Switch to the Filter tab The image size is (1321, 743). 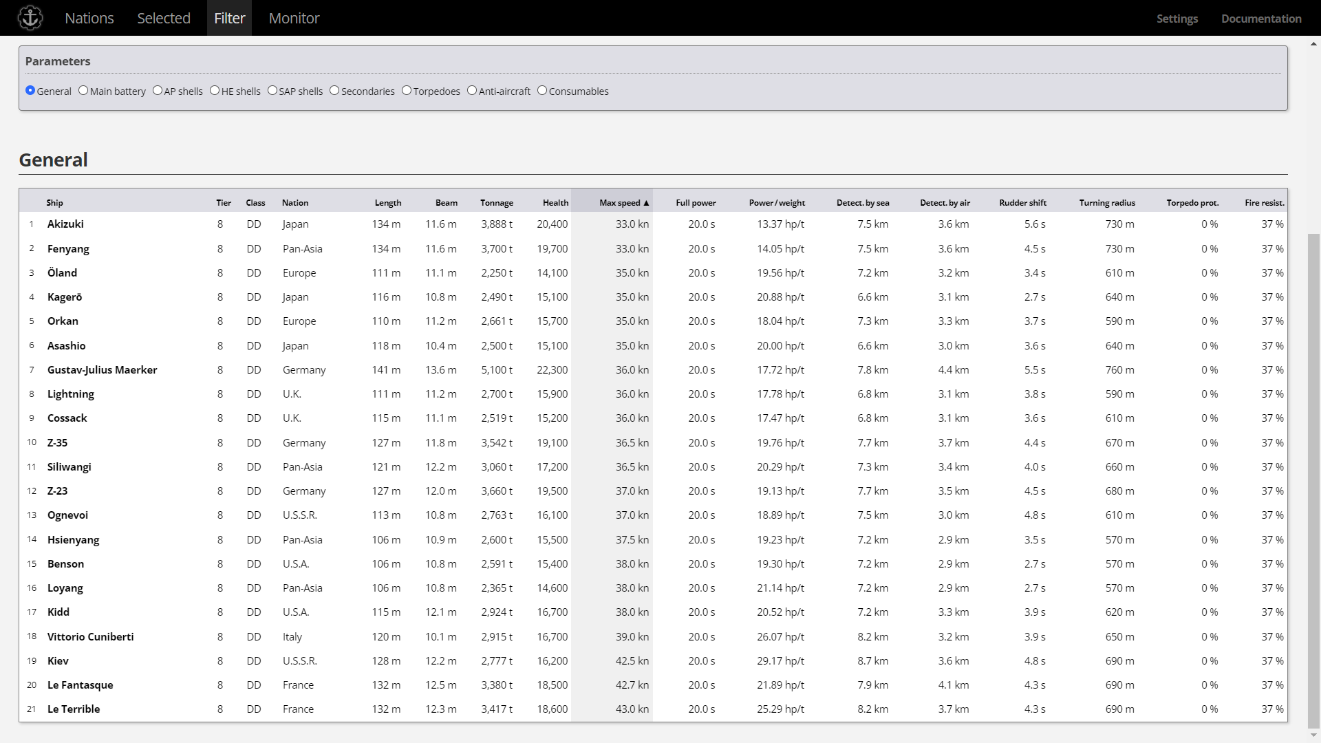[x=229, y=18]
